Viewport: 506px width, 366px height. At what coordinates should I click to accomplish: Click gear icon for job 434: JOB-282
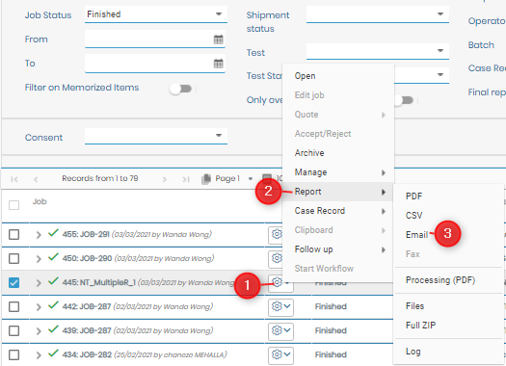point(277,354)
